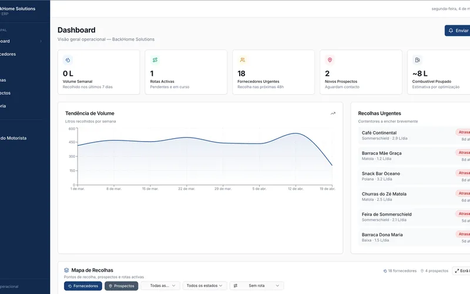Click the '22 de mar.' chart axis label
The height and width of the screenshot is (294, 470).
186,189
